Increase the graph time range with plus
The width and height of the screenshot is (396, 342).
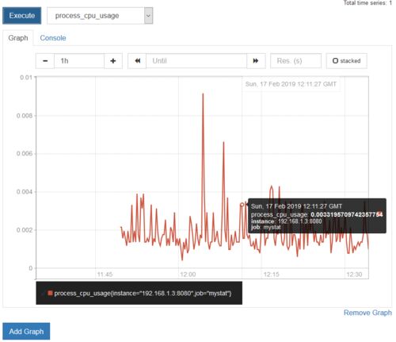(x=113, y=61)
